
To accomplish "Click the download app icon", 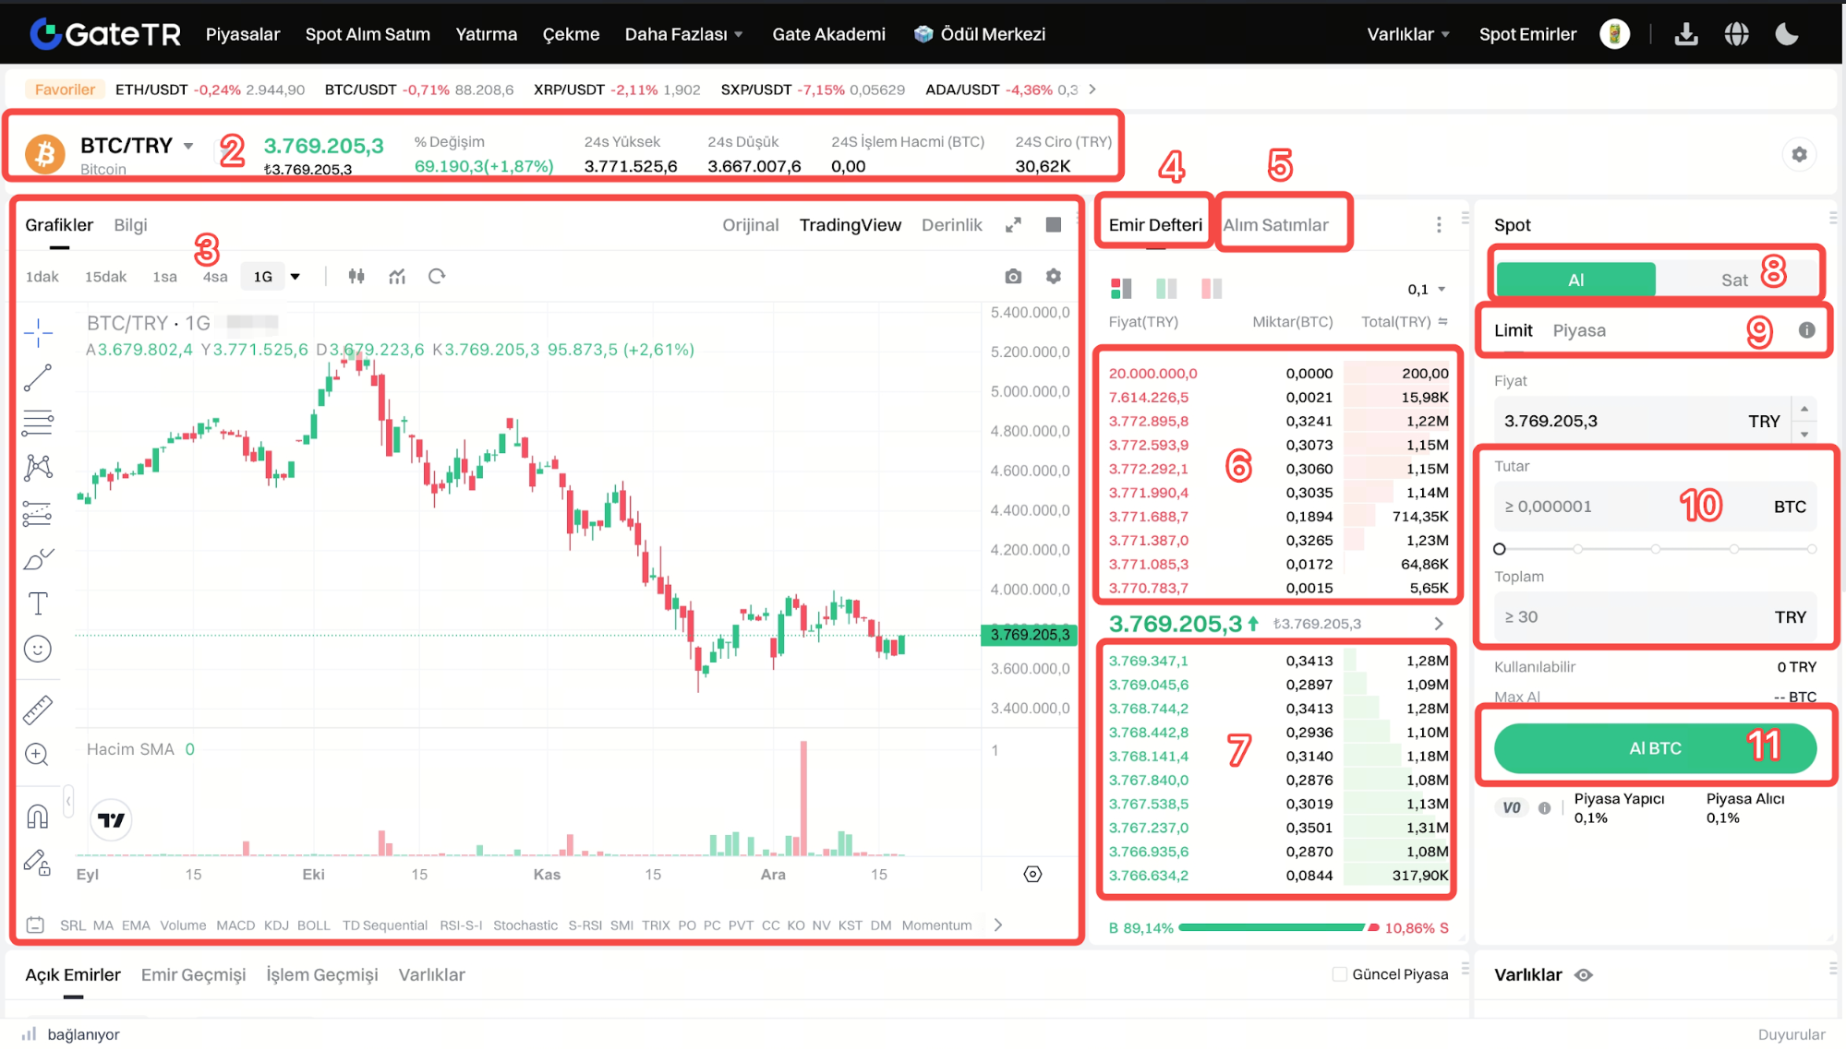I will click(x=1686, y=34).
